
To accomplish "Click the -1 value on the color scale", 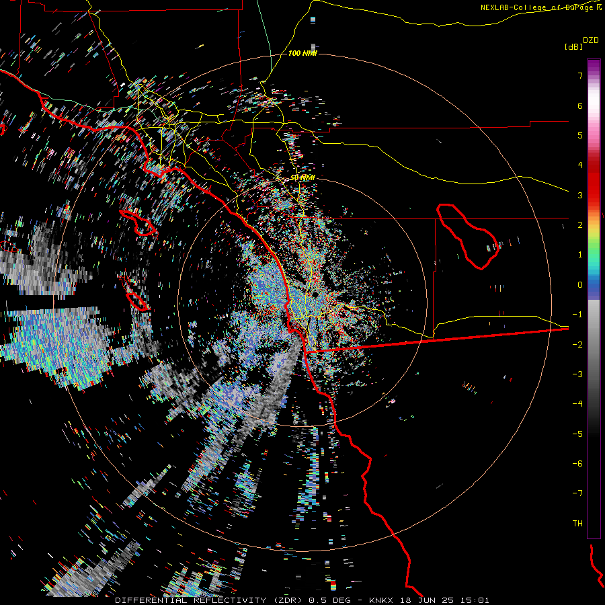I will pos(577,315).
